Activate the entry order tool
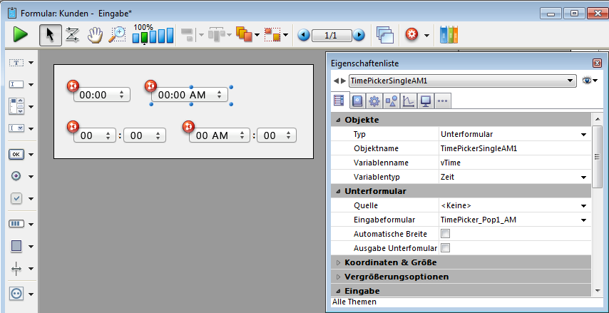 (72, 34)
